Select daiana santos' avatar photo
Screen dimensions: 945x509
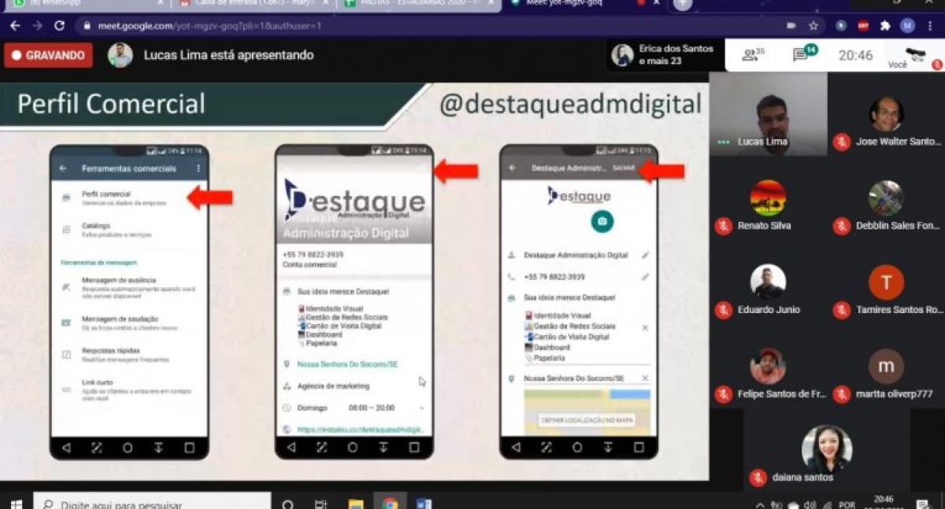(x=827, y=449)
